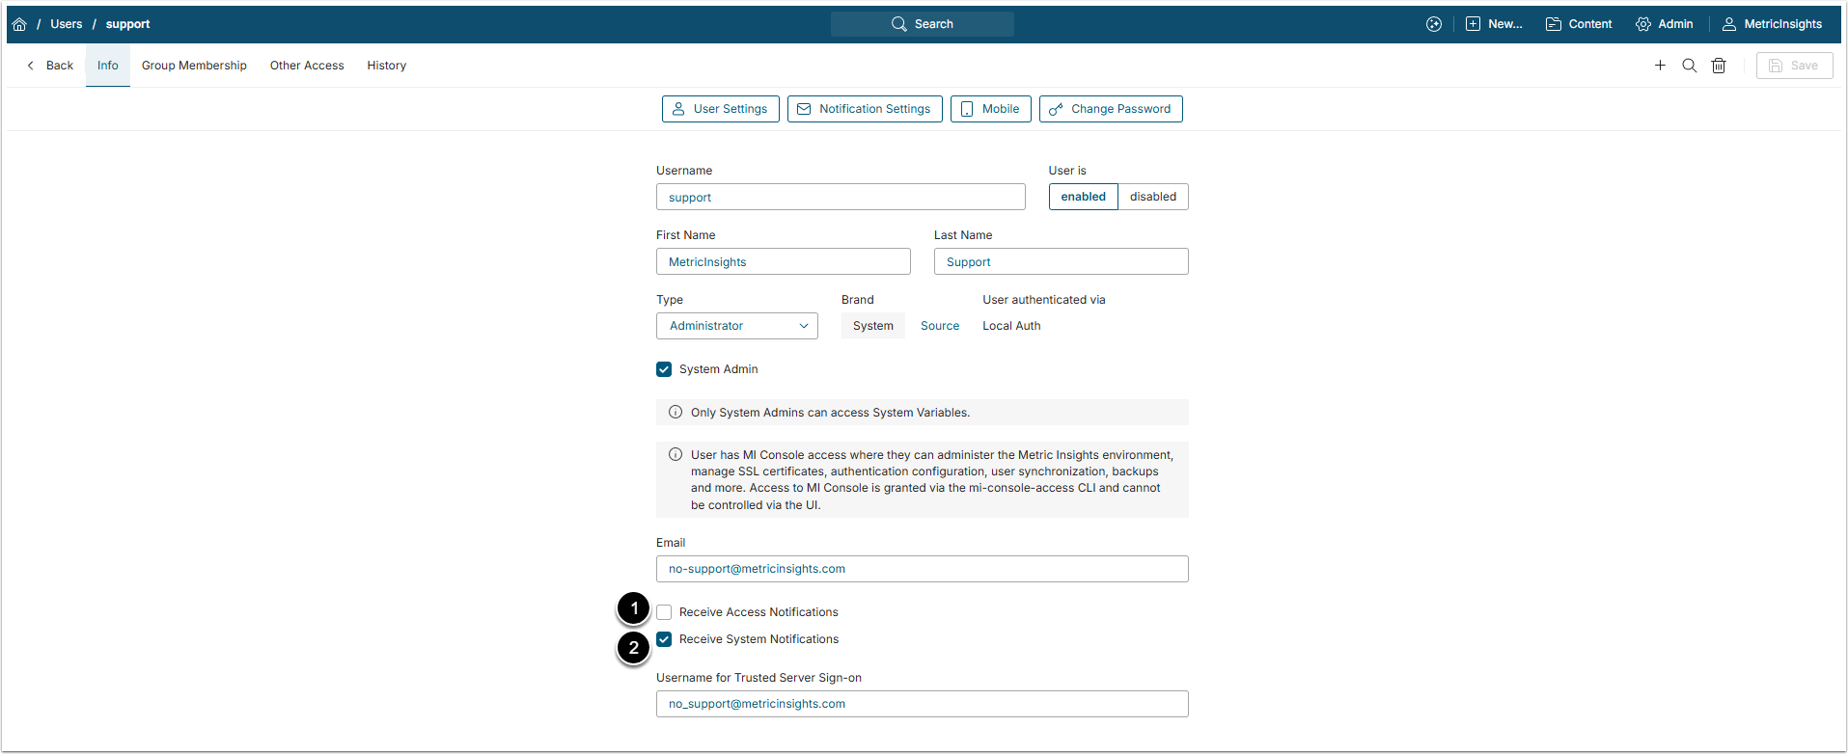
Task: Expand the Type Administrator dropdown
Action: (x=737, y=326)
